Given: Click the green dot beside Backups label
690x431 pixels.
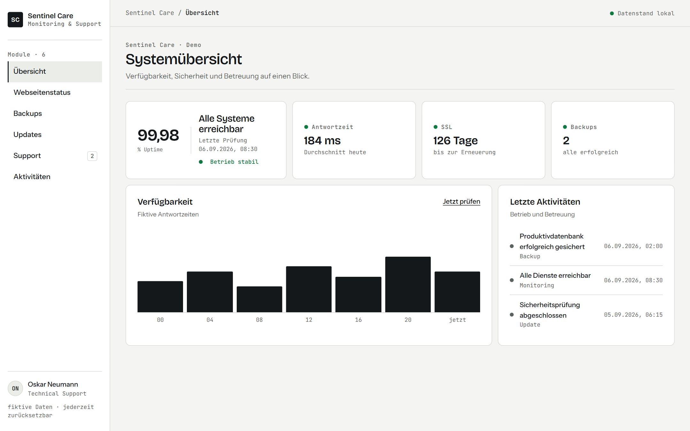Looking at the screenshot, I should pyautogui.click(x=565, y=127).
